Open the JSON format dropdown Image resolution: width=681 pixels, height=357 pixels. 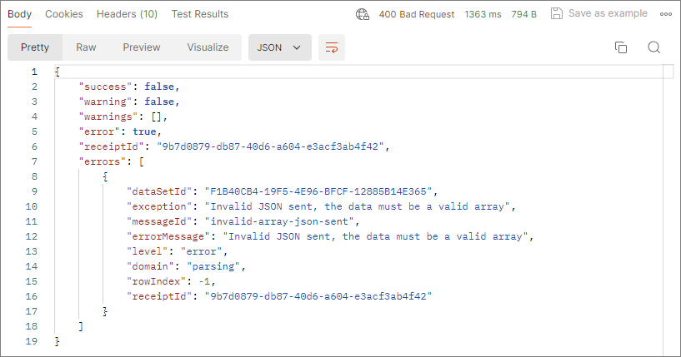(x=279, y=47)
